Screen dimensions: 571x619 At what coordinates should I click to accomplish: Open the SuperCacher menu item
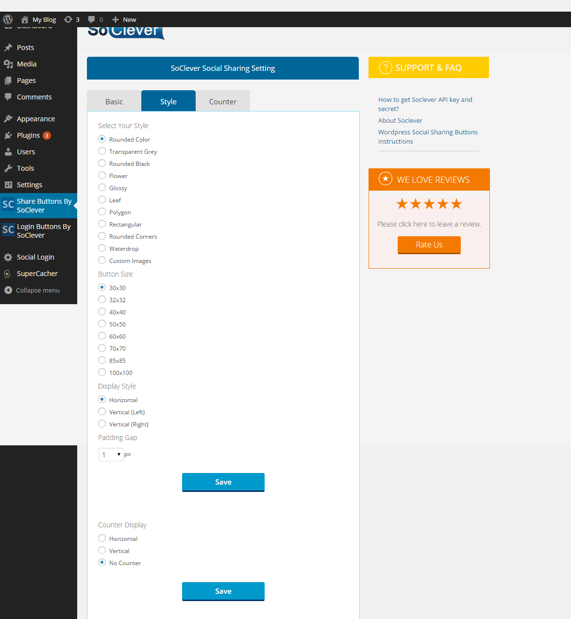coord(38,274)
